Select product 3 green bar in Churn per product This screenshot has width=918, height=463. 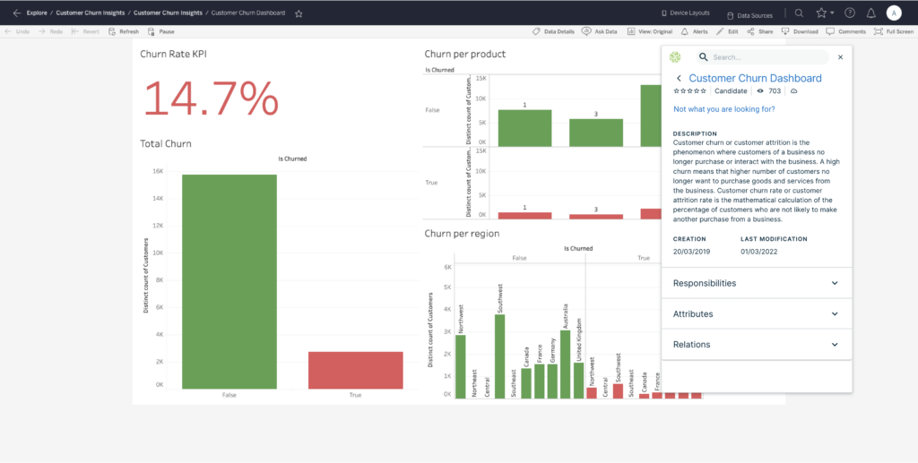click(x=596, y=133)
